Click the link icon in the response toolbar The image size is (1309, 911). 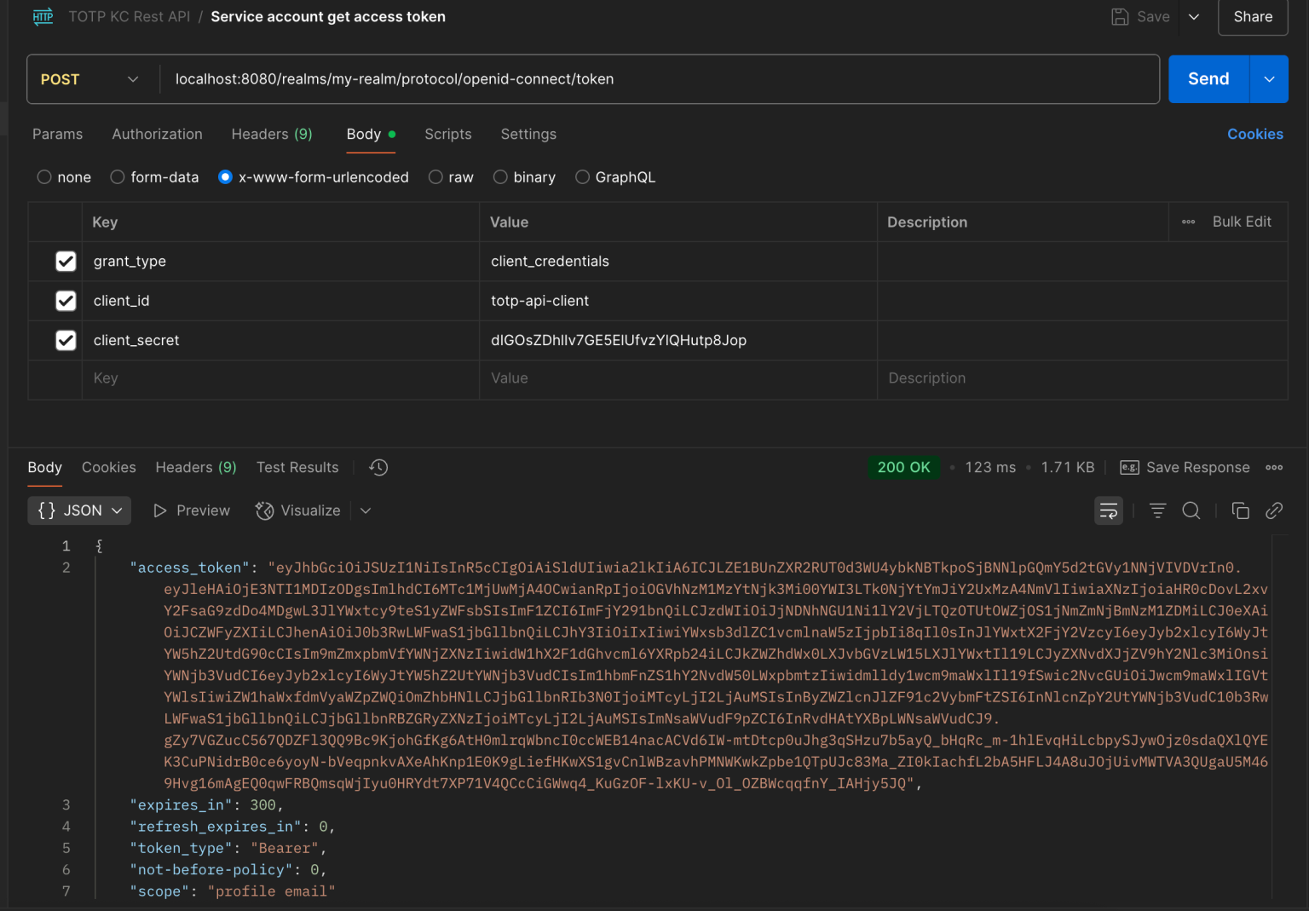pyautogui.click(x=1274, y=510)
